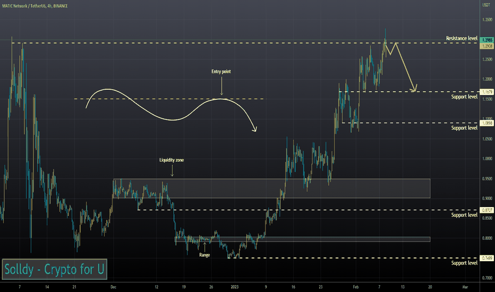Select the Support level label beside 0.7499

[464, 263]
